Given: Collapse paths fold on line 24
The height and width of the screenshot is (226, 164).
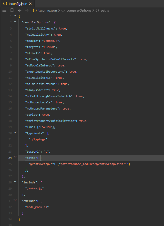Looking at the screenshot, I should (x=15, y=157).
